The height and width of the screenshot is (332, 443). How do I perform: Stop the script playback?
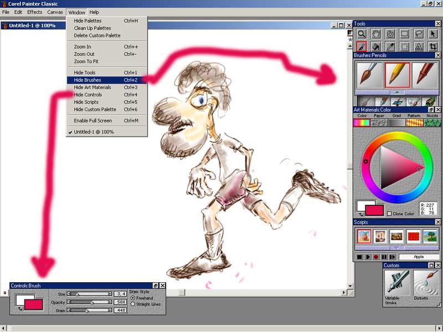[x=359, y=257]
